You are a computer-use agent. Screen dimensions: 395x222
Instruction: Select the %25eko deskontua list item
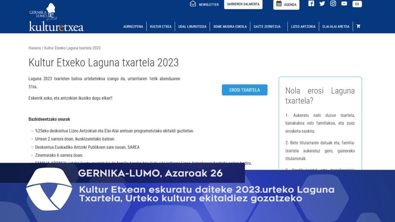115,131
